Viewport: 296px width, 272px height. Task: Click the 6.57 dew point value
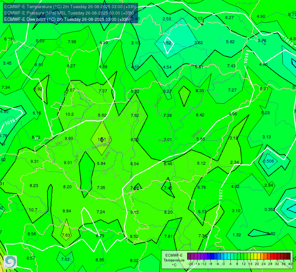click(31, 258)
